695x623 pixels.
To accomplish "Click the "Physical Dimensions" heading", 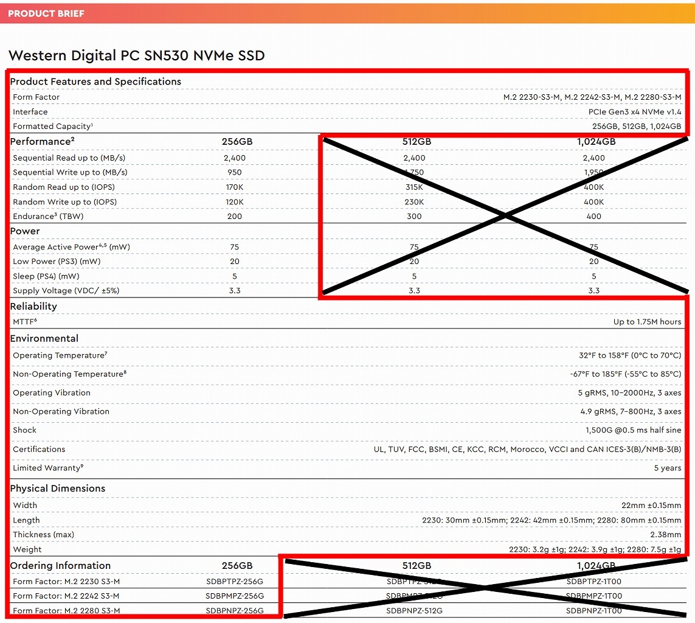I will click(58, 488).
